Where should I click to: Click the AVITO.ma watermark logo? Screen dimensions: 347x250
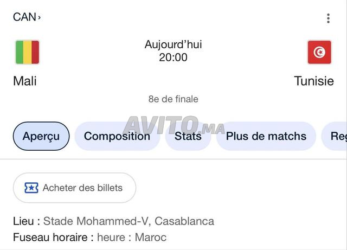click(173, 127)
